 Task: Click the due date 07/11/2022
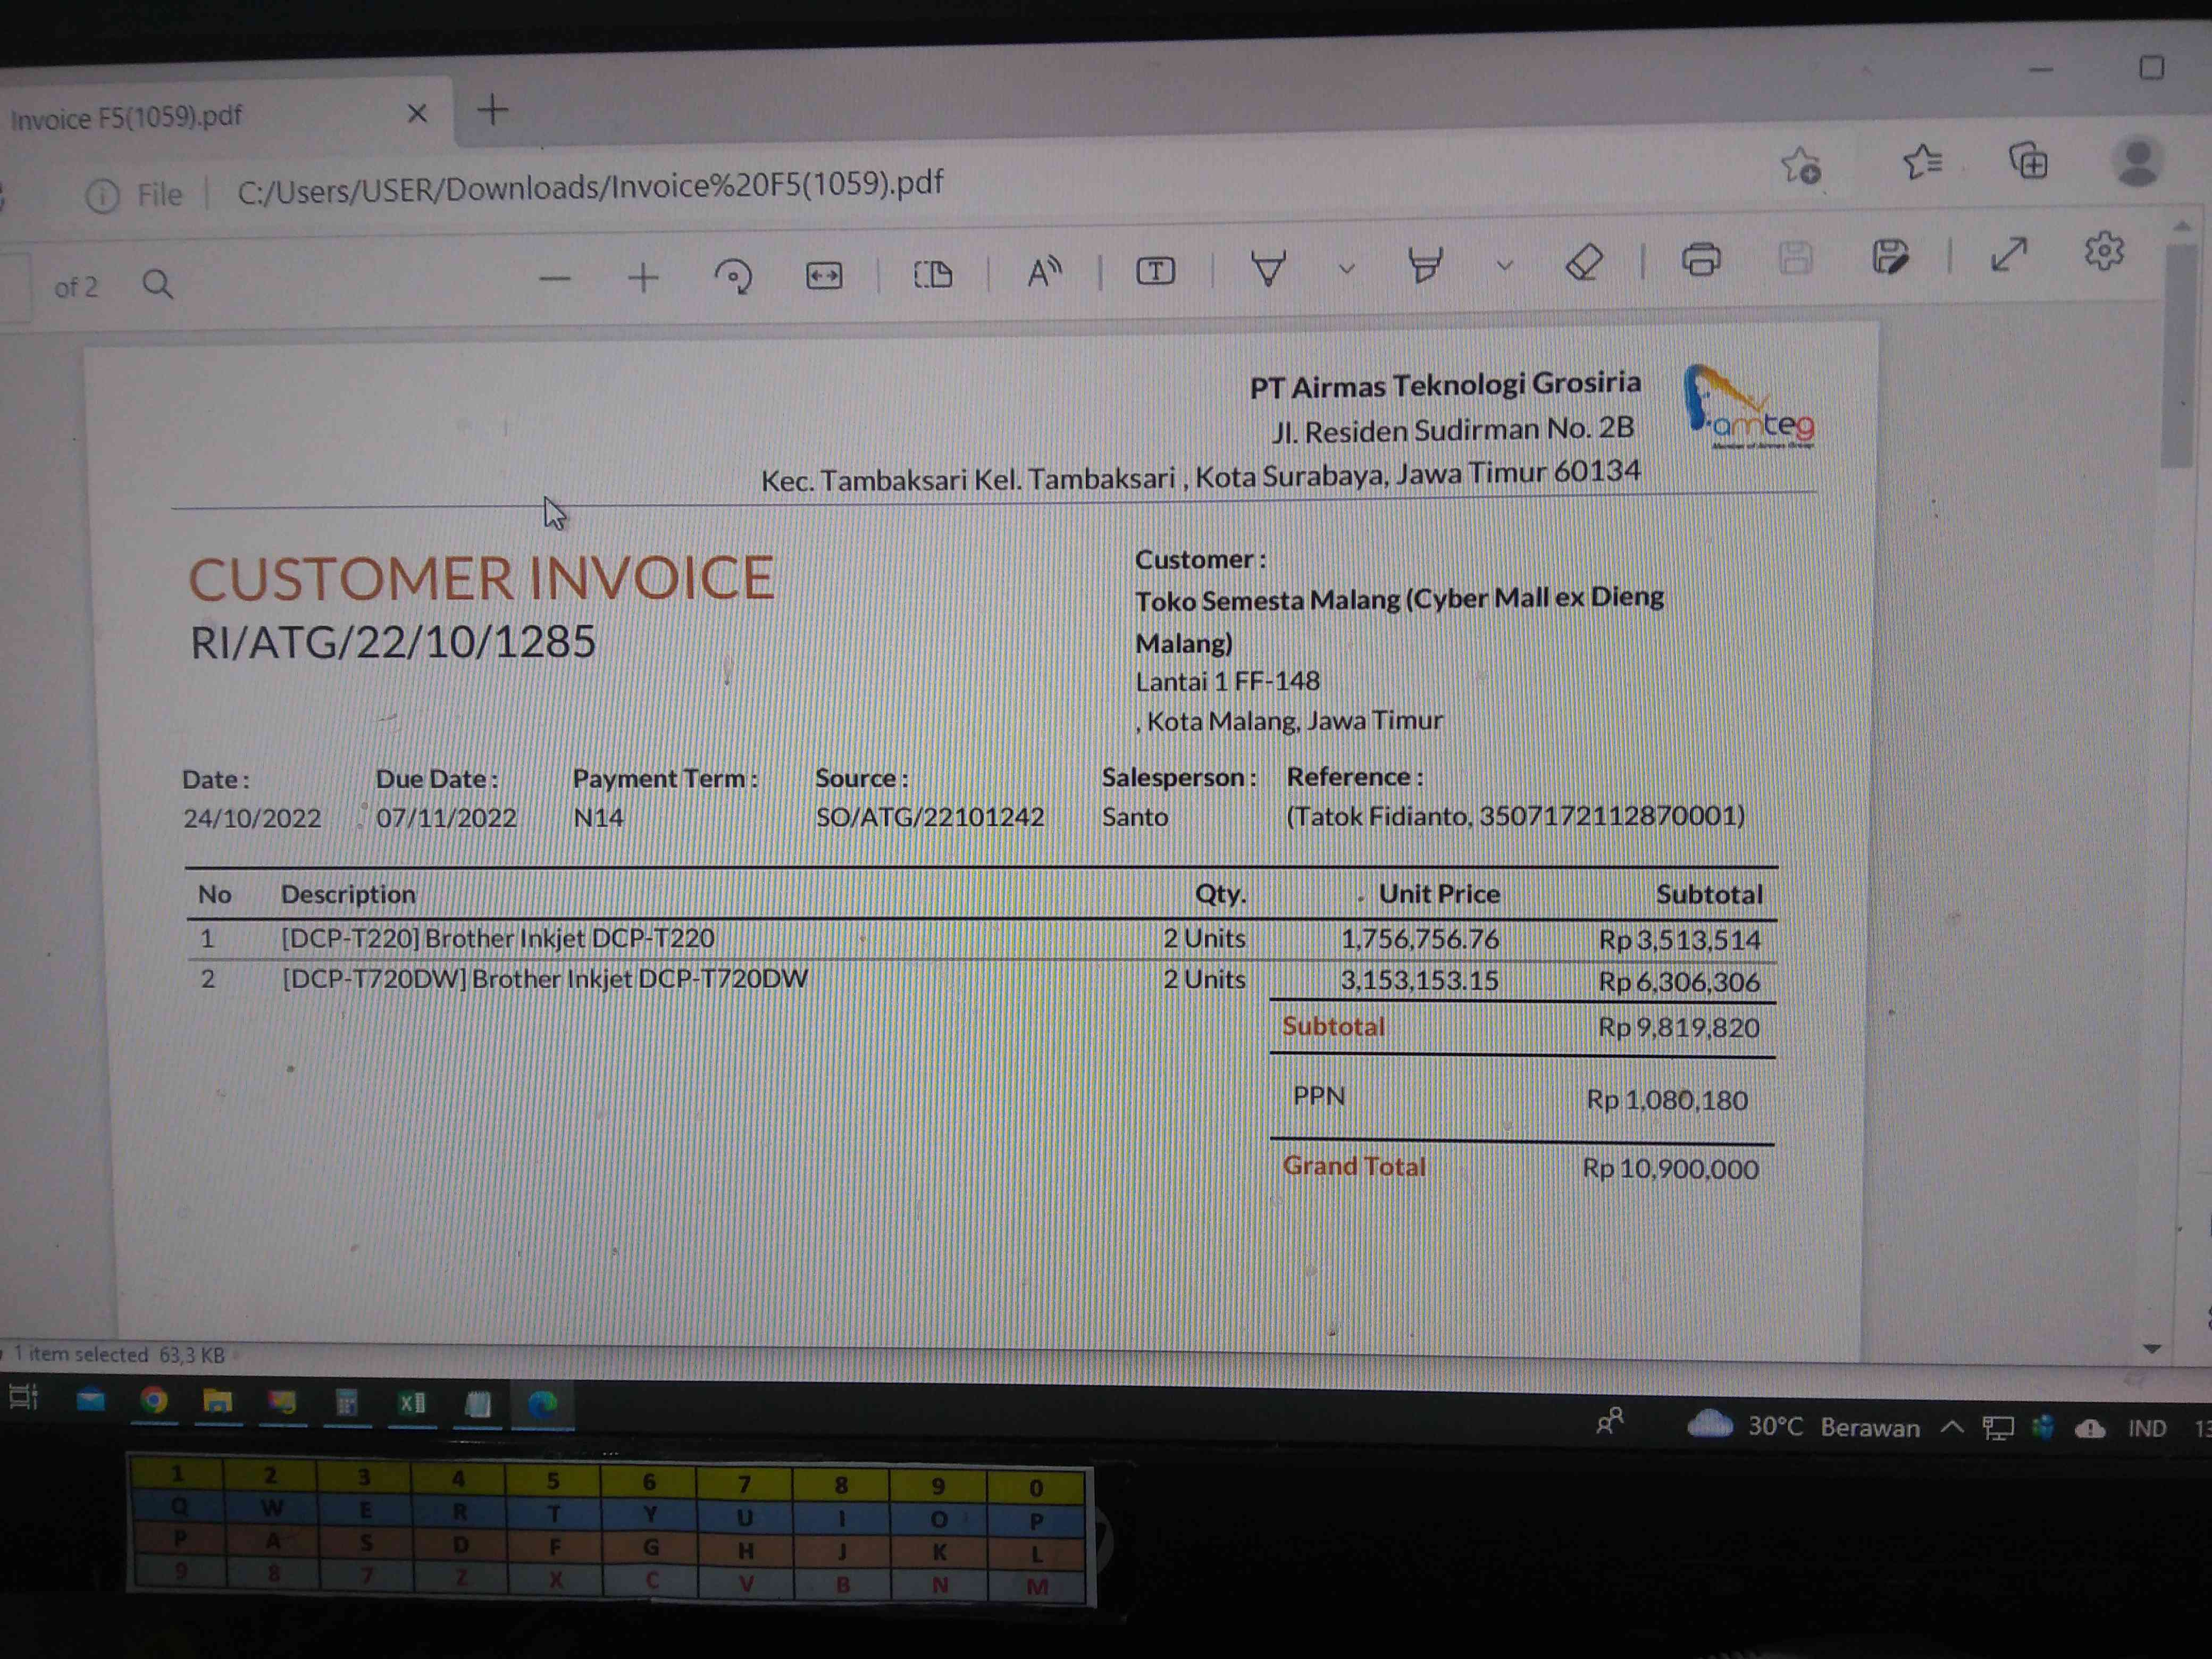(x=446, y=818)
